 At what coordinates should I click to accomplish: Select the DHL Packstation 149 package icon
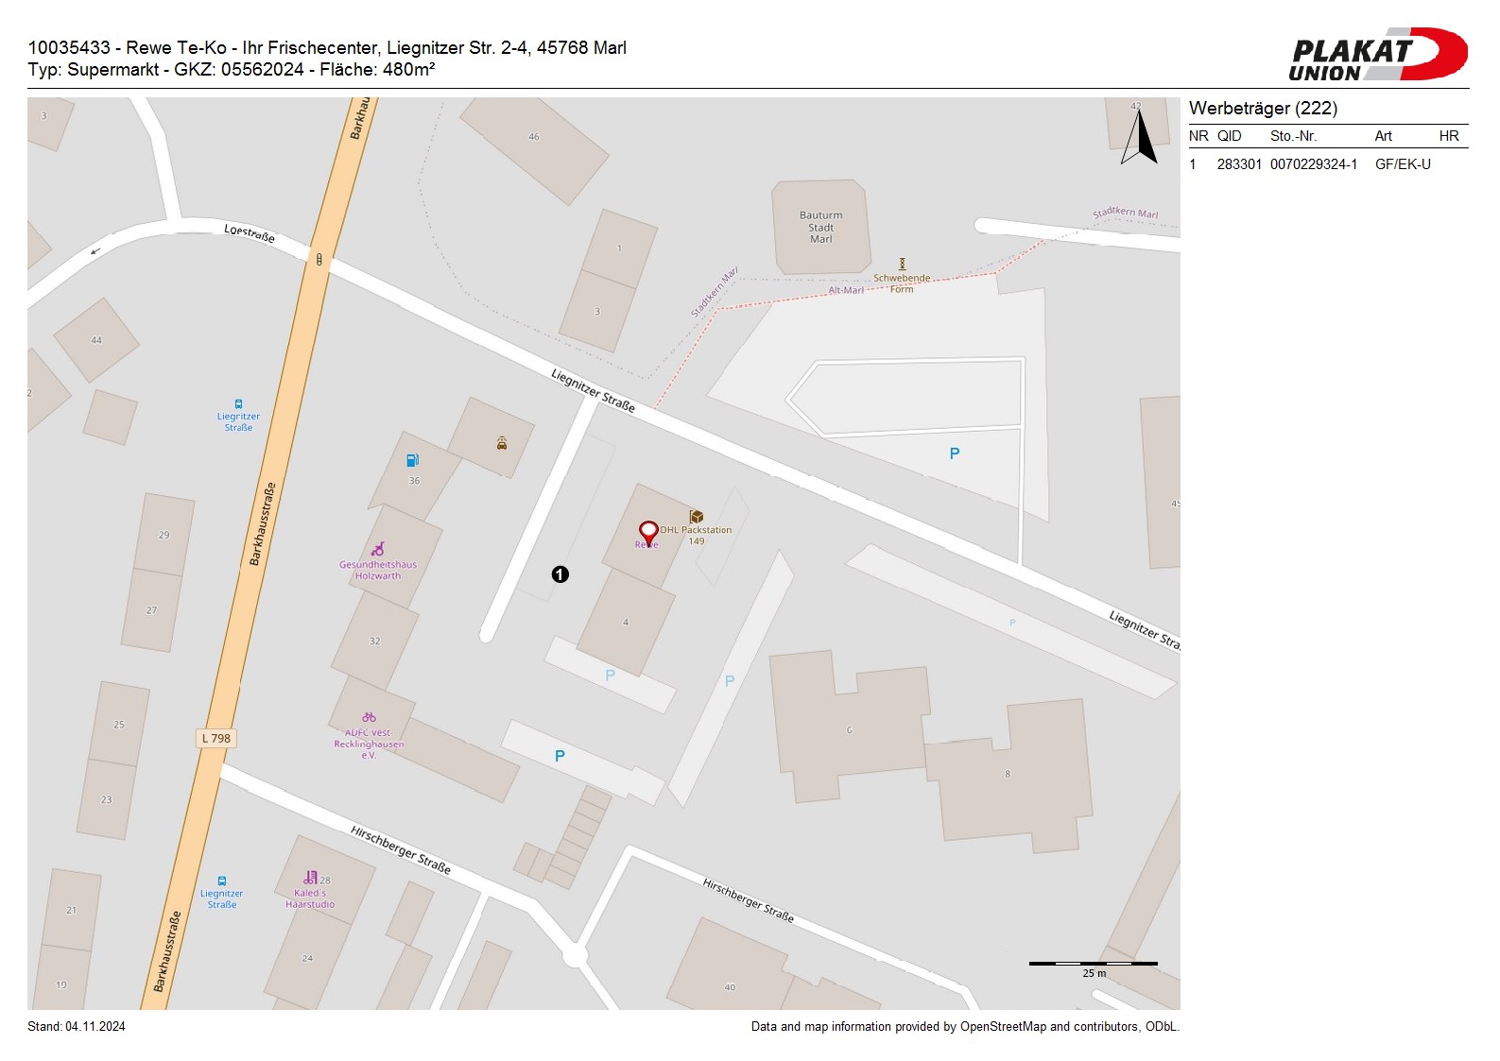pyautogui.click(x=697, y=516)
